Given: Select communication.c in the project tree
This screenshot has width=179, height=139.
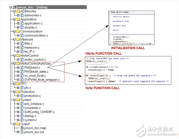Looking at the screenshot, I should [37, 35].
